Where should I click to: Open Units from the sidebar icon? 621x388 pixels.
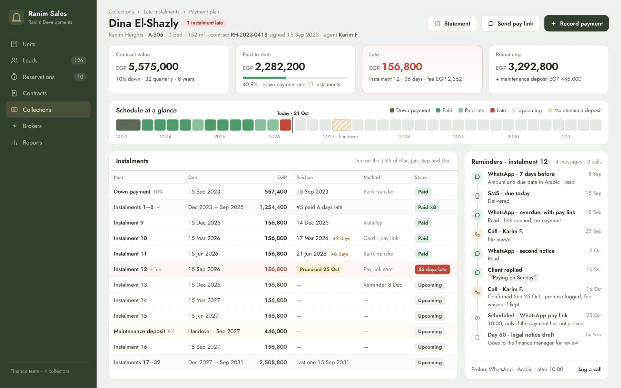pos(14,44)
